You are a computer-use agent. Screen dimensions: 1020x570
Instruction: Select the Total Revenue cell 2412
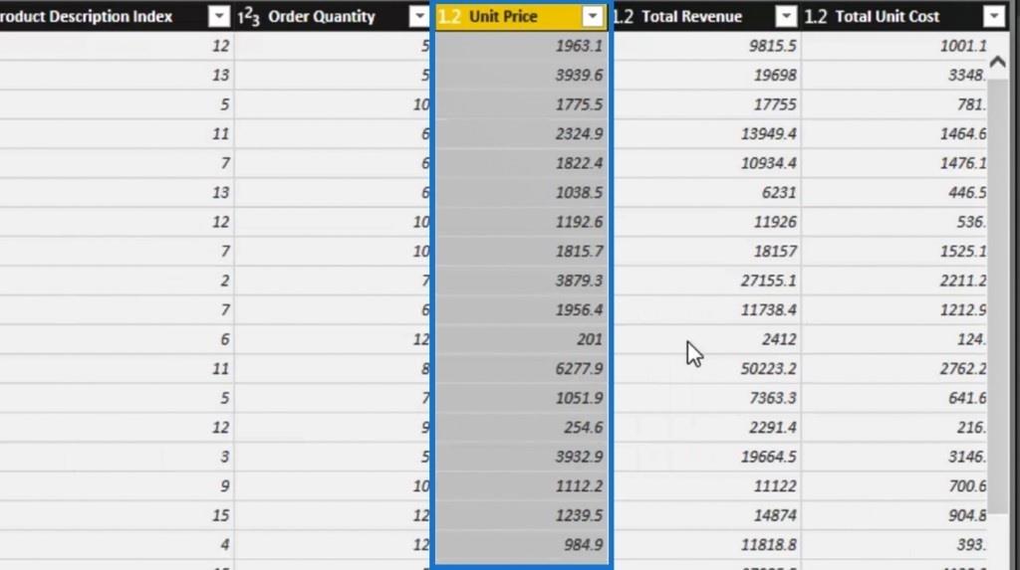pyautogui.click(x=707, y=339)
